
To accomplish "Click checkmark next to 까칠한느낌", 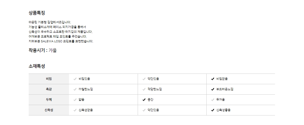I will coord(75,89).
